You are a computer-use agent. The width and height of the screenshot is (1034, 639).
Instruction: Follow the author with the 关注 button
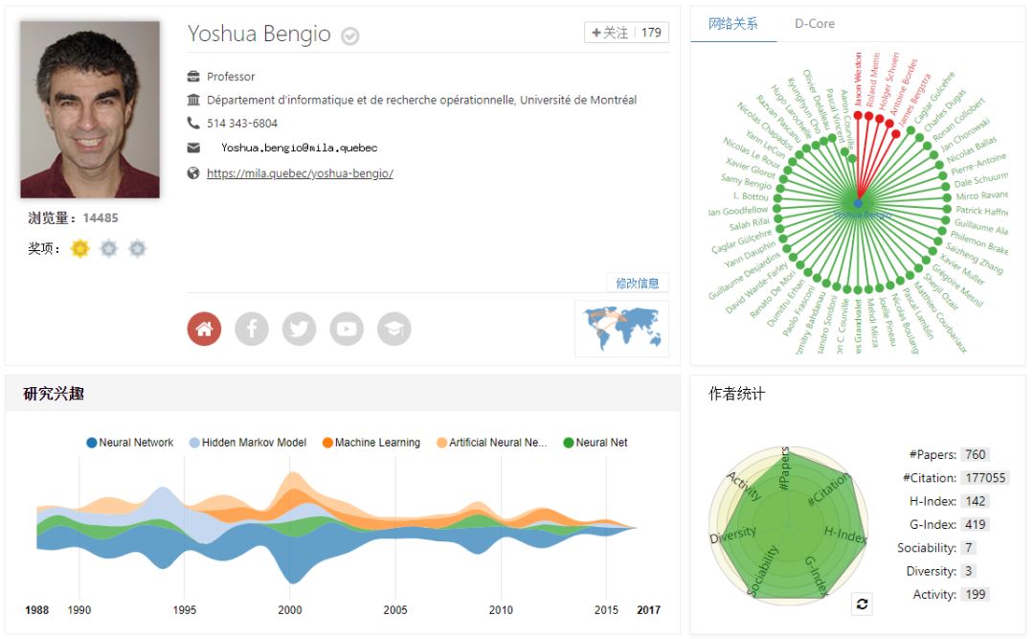(611, 33)
